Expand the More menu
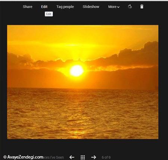 point(114,7)
